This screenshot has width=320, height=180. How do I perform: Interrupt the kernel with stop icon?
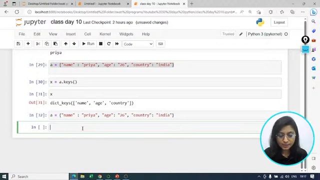point(100,44)
